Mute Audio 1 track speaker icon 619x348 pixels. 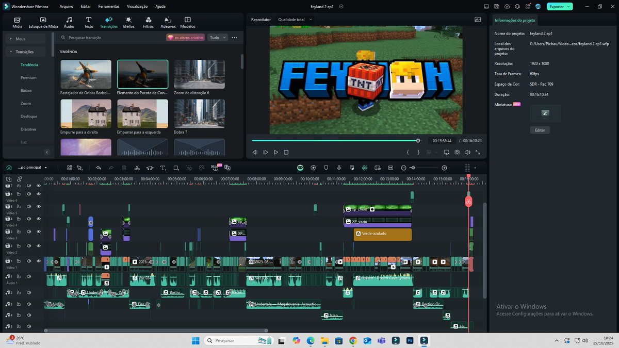click(x=29, y=277)
